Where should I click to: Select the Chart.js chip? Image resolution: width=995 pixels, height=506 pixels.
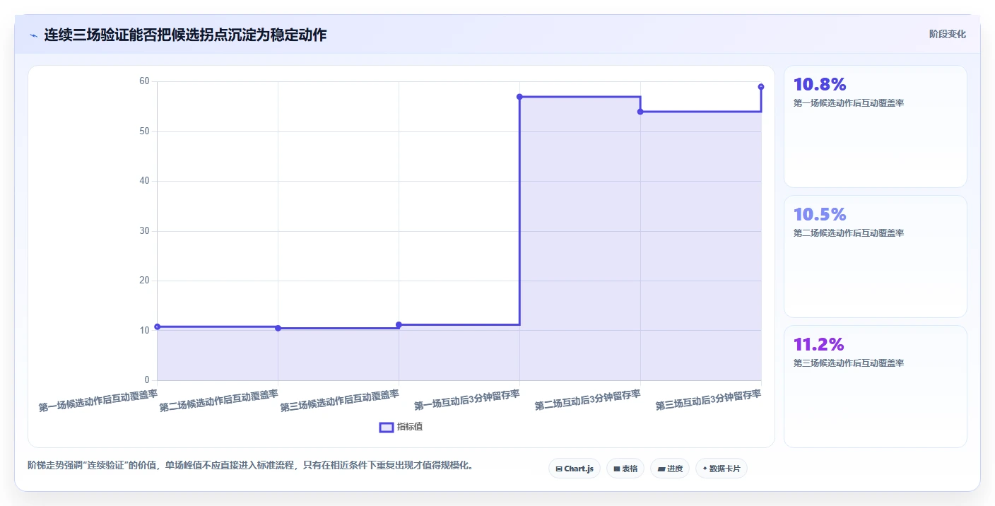click(x=574, y=469)
